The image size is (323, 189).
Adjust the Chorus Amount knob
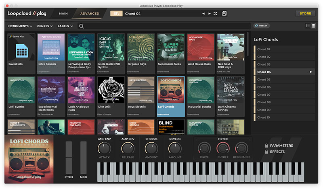coord(151,148)
